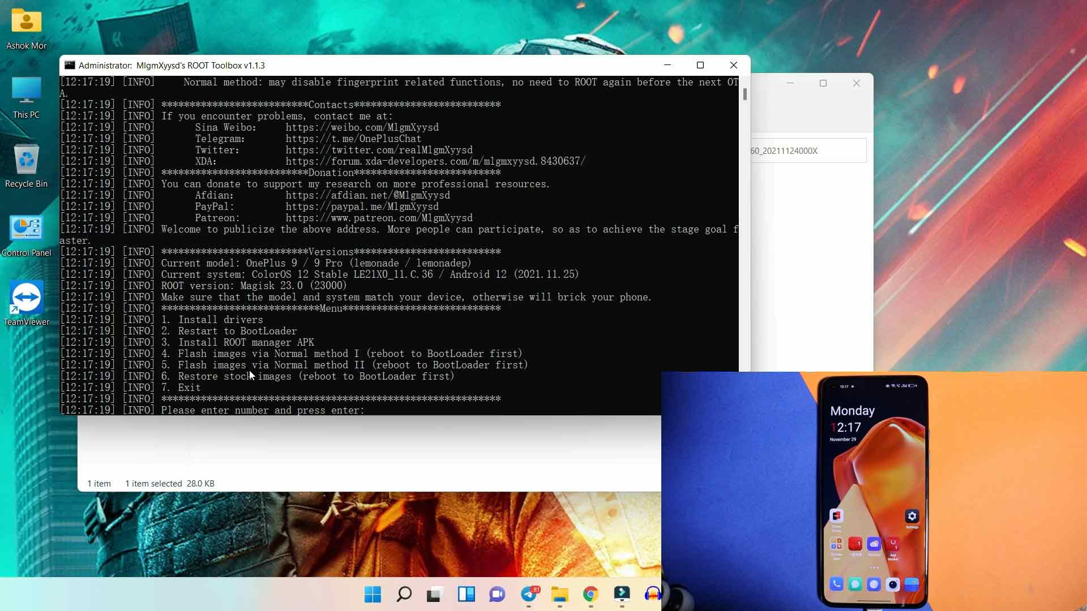The height and width of the screenshot is (611, 1087).
Task: Click menu line '4. Flash images via Normal method I'
Action: 342,354
